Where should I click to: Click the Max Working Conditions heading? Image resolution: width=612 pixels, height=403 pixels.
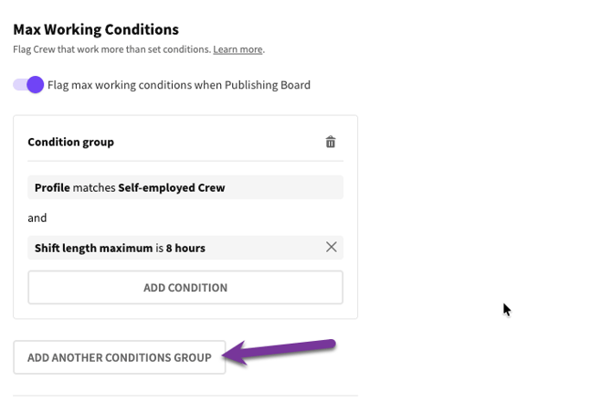pos(96,30)
